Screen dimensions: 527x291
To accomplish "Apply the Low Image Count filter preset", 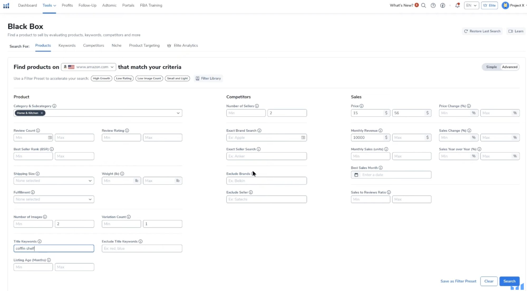I will pyautogui.click(x=149, y=78).
